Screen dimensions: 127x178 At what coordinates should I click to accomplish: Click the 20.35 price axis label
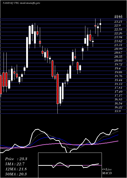click(118, 56)
